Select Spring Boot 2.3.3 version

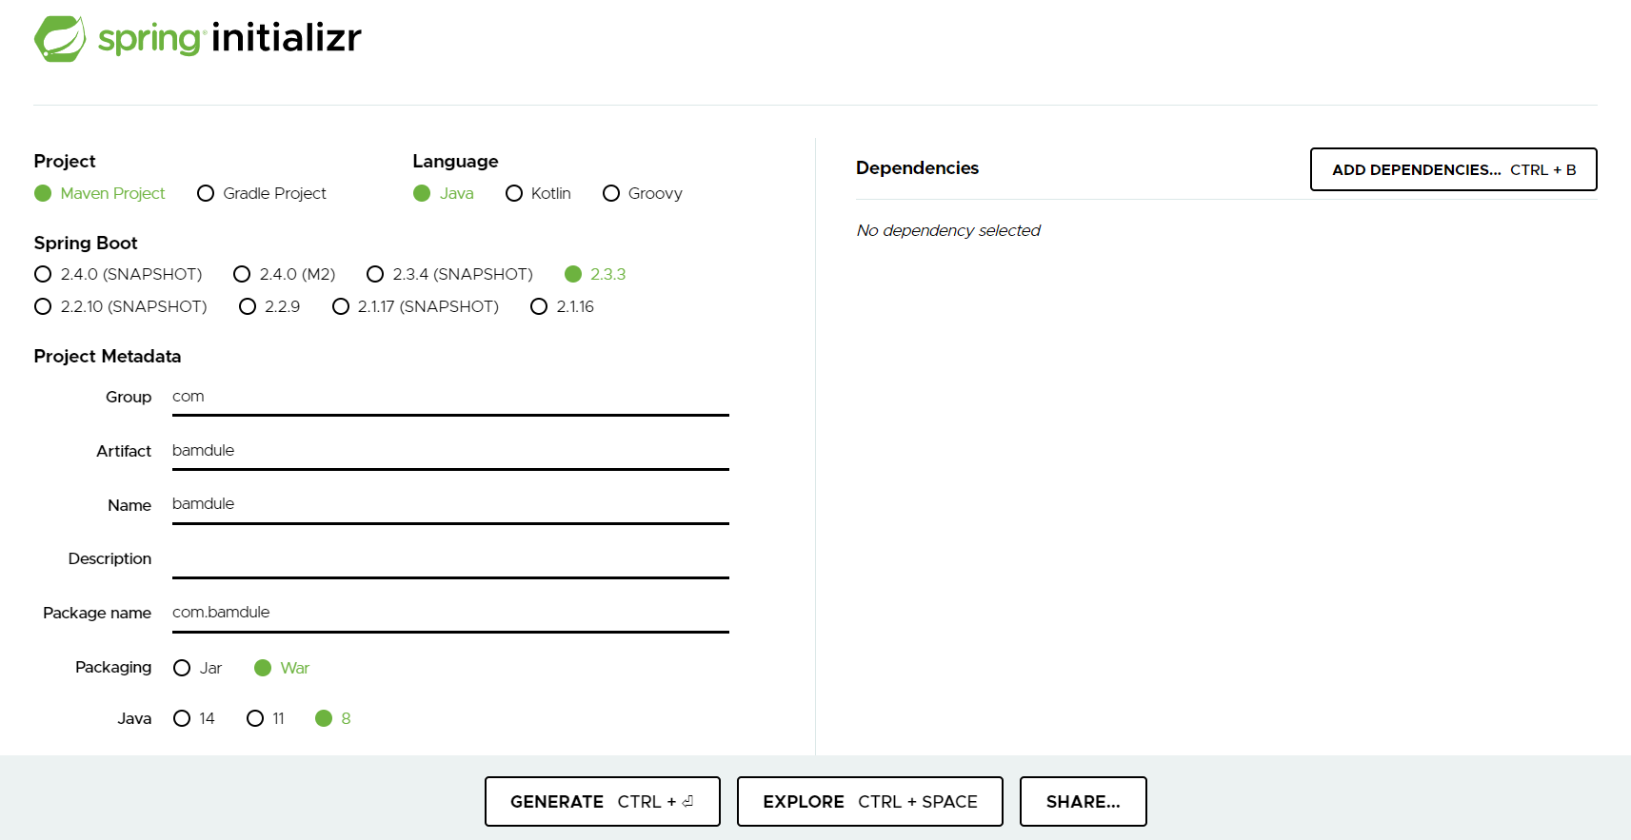pyautogui.click(x=595, y=274)
